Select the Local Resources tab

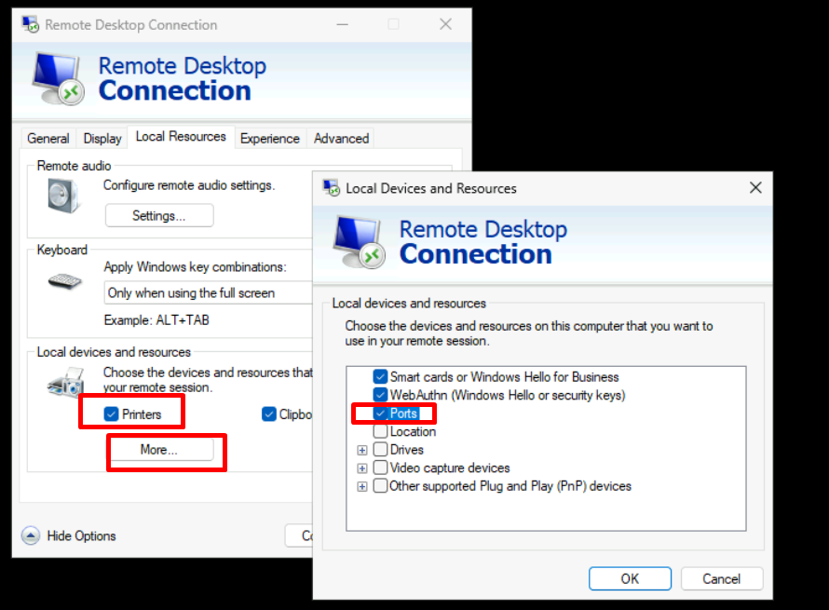pyautogui.click(x=181, y=136)
